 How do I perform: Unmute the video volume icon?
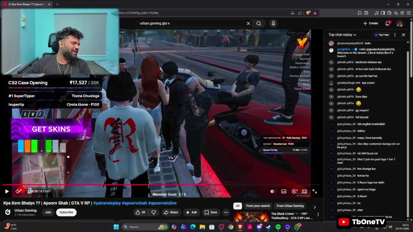point(18,191)
